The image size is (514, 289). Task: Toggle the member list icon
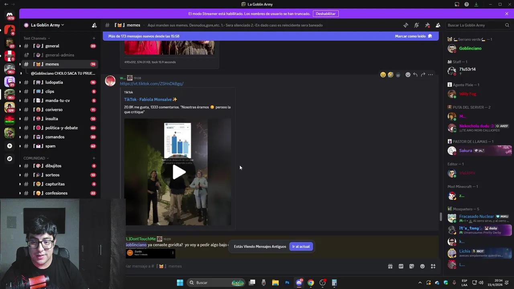(438, 25)
